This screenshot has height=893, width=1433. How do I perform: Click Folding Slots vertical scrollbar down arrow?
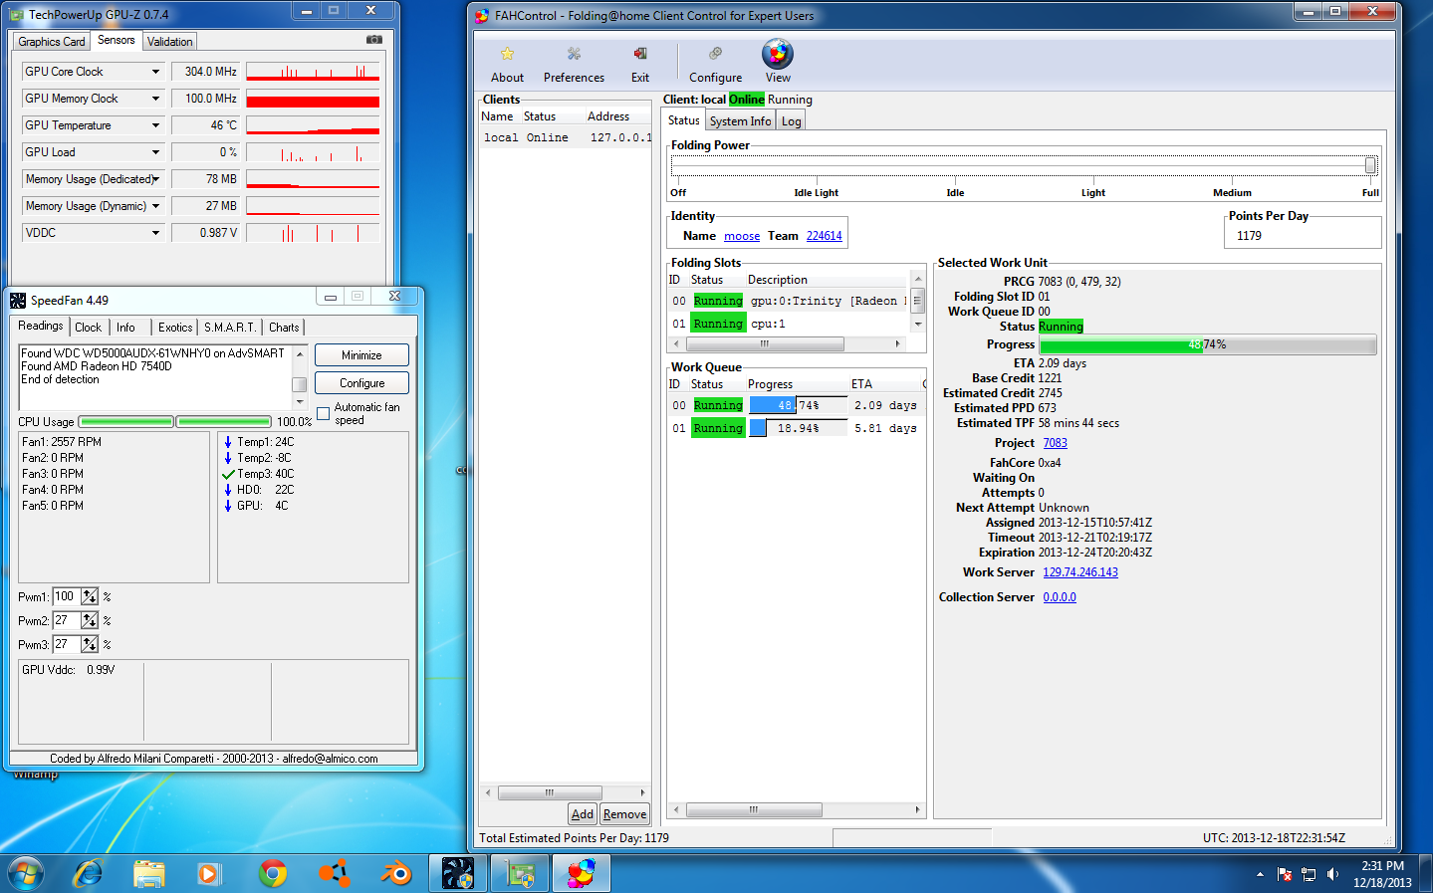918,324
